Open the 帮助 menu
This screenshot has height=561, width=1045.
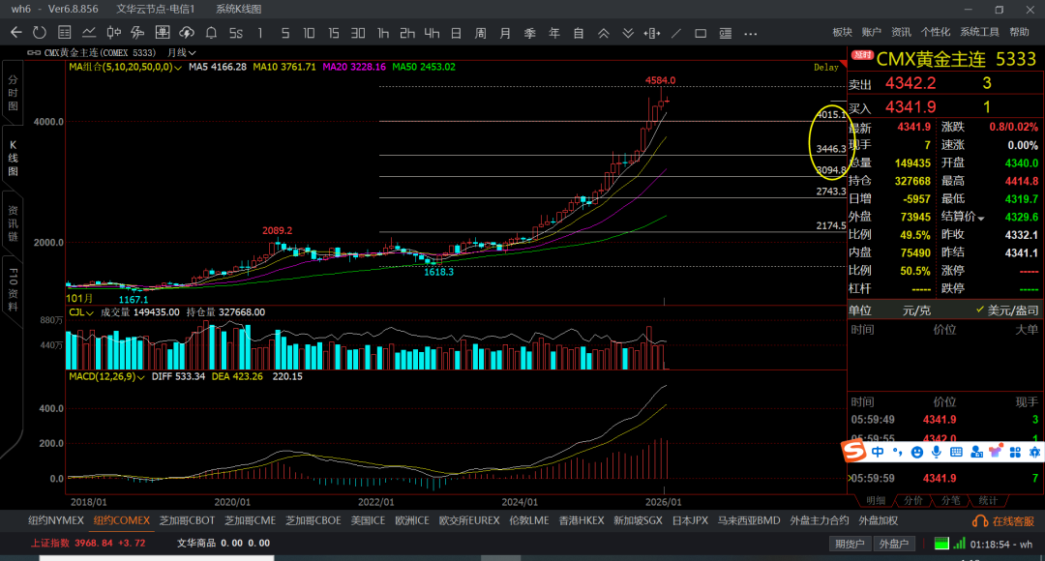(x=1019, y=32)
